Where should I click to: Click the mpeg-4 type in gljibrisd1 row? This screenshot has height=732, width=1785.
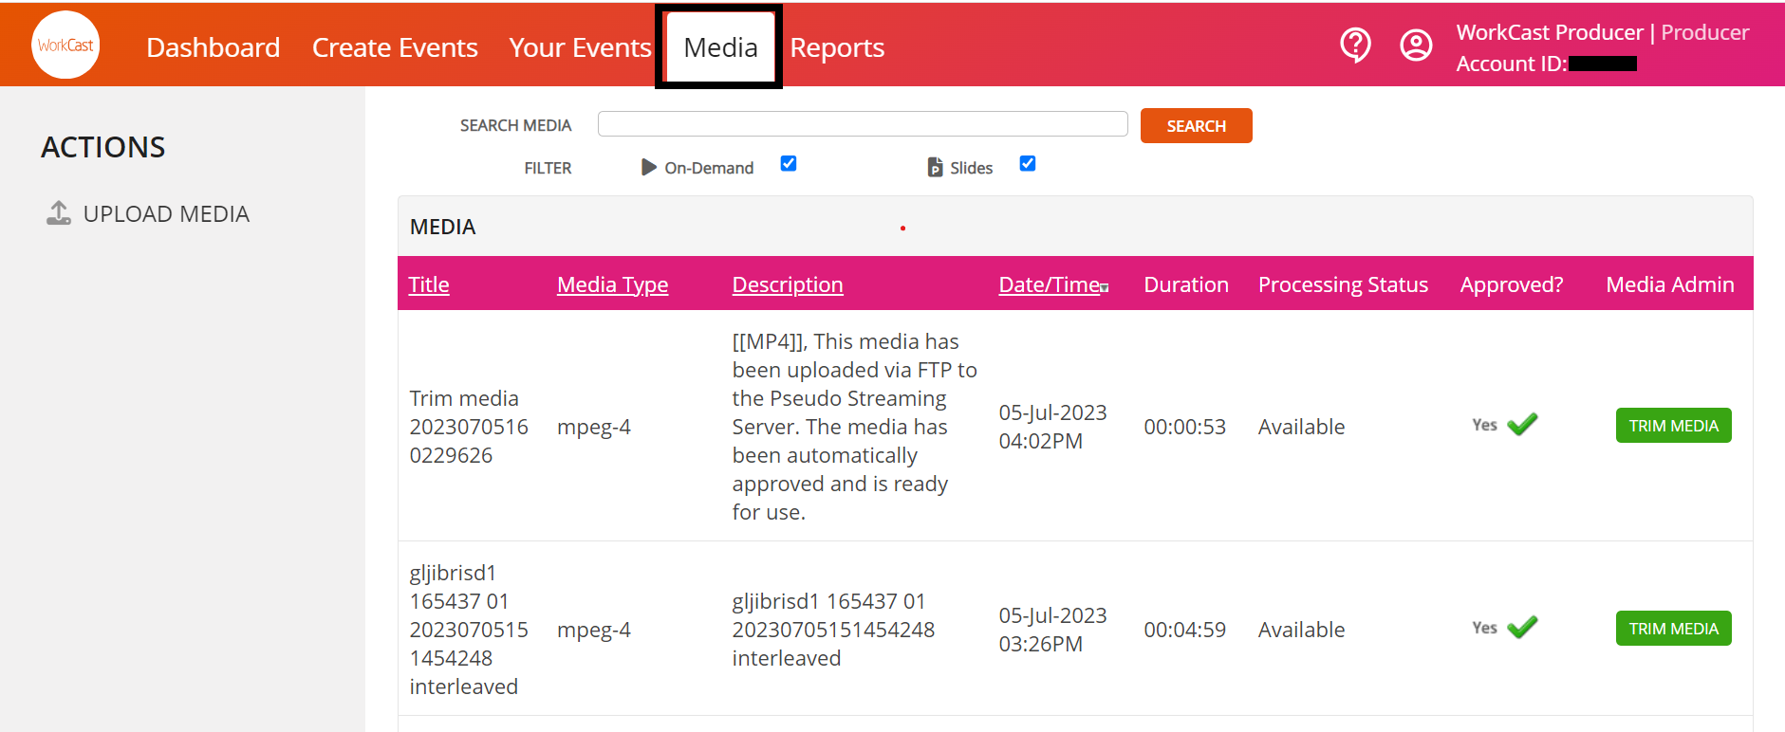pos(594,630)
